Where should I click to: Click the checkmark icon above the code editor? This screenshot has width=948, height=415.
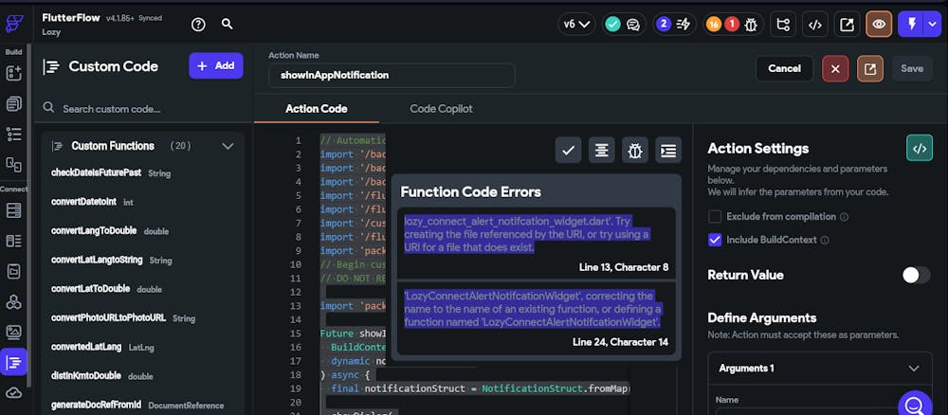568,150
